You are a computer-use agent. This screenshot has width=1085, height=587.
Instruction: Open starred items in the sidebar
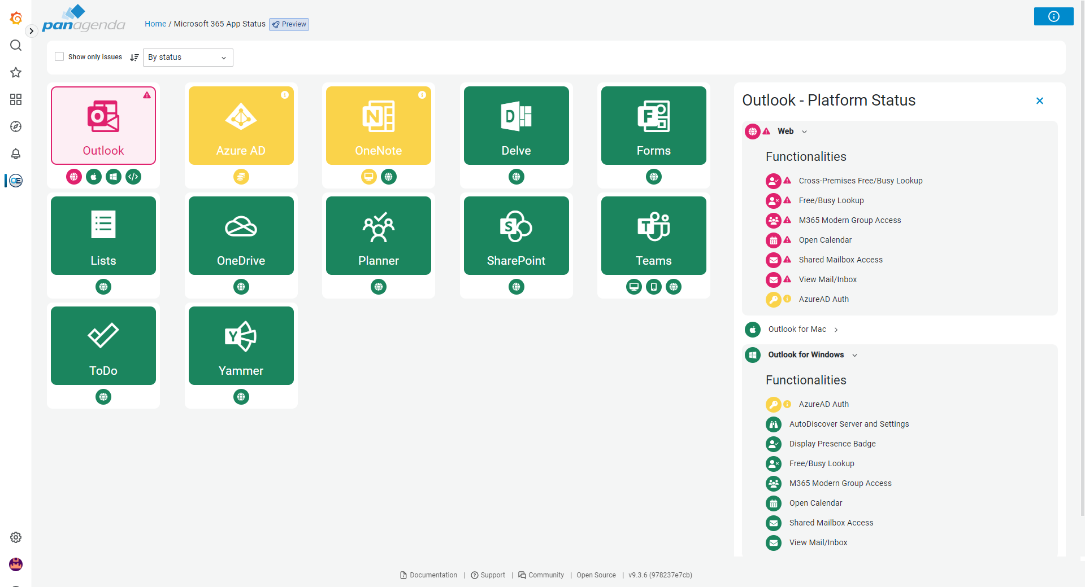(x=16, y=72)
